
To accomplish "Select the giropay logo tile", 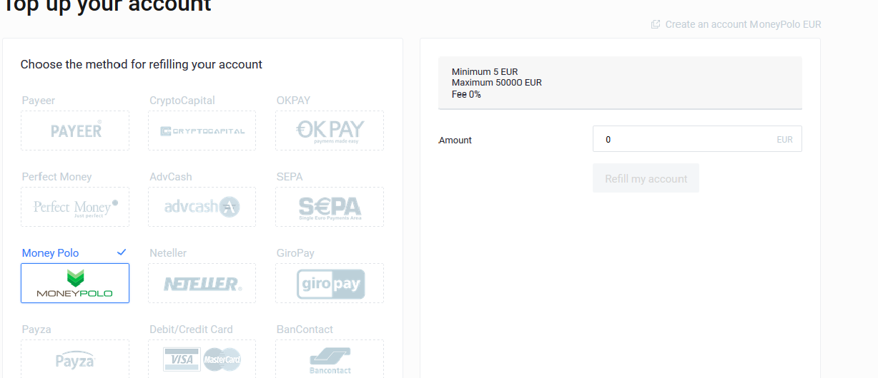I will [330, 283].
